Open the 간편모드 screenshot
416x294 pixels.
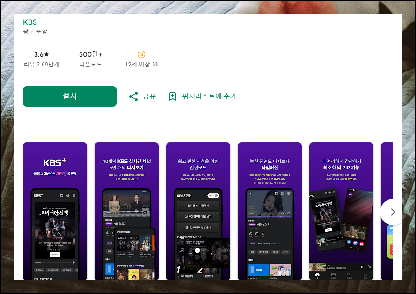198,211
